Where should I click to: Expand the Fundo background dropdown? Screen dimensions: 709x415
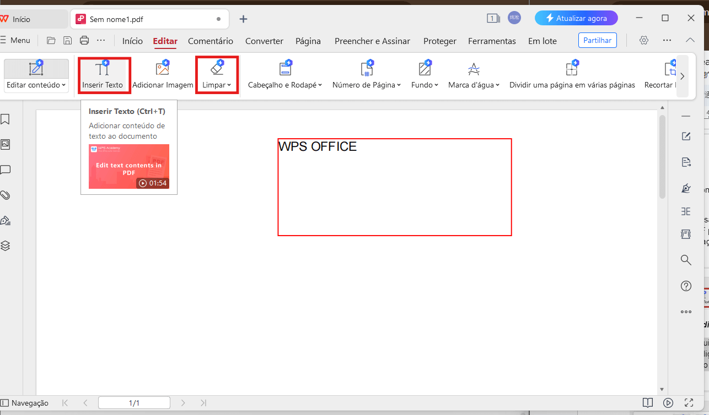(x=425, y=76)
